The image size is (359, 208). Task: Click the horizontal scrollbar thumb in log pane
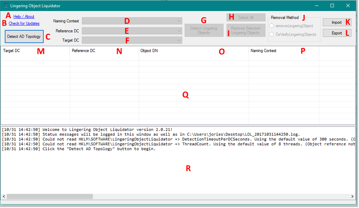(x=50, y=196)
